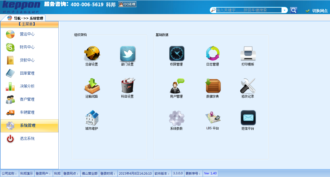The image size is (330, 177).
Task: Click the 运输线路 inbox icon
Action: point(92,86)
